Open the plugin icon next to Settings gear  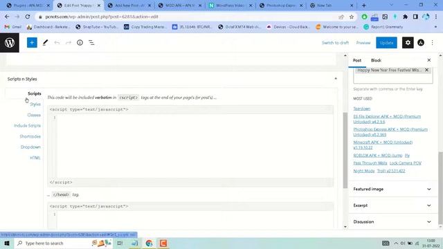click(421, 43)
